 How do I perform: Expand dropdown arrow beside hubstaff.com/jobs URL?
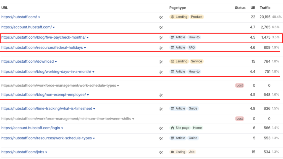click(x=46, y=152)
